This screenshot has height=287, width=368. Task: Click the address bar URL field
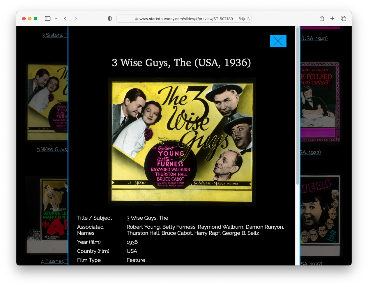[184, 19]
